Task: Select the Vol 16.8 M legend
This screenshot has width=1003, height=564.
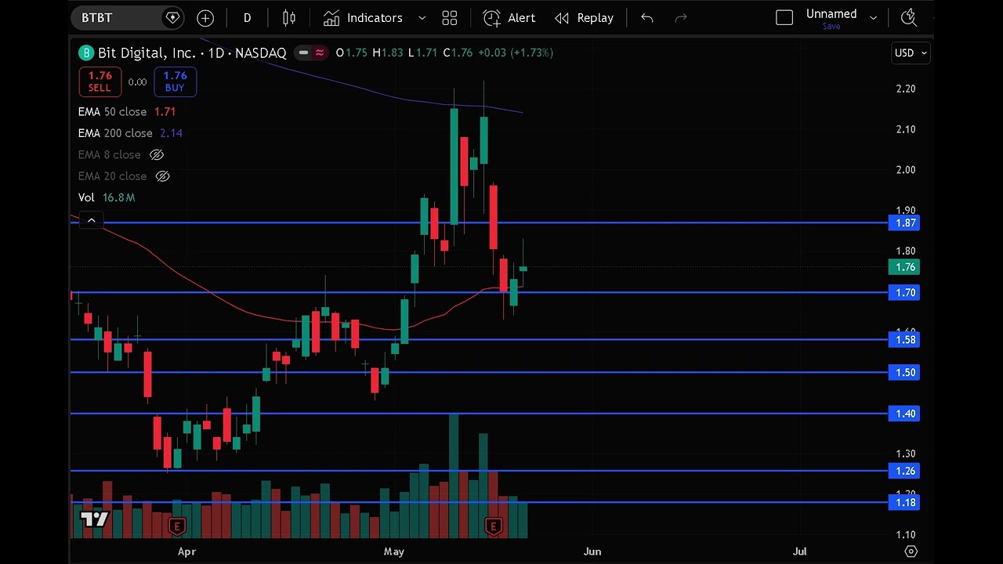Action: (107, 197)
